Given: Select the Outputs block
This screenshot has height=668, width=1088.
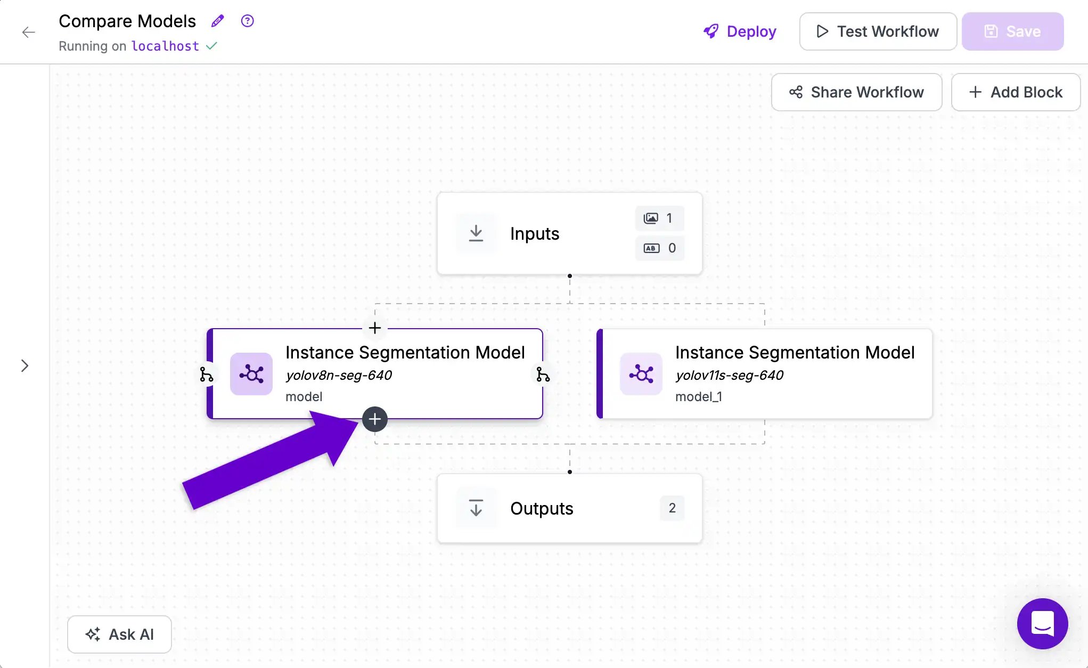Looking at the screenshot, I should [x=569, y=508].
